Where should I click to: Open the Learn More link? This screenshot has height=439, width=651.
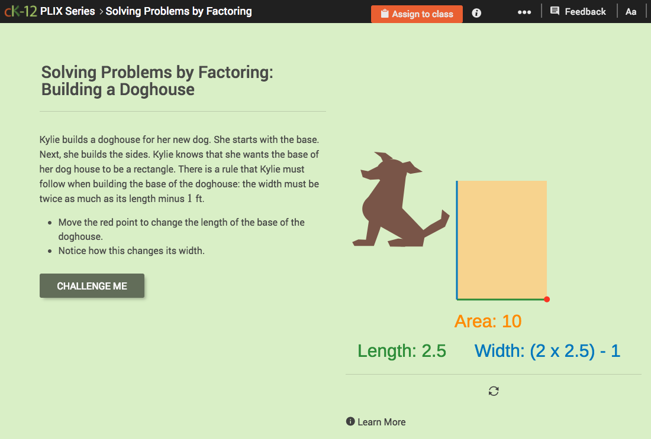pyautogui.click(x=382, y=422)
